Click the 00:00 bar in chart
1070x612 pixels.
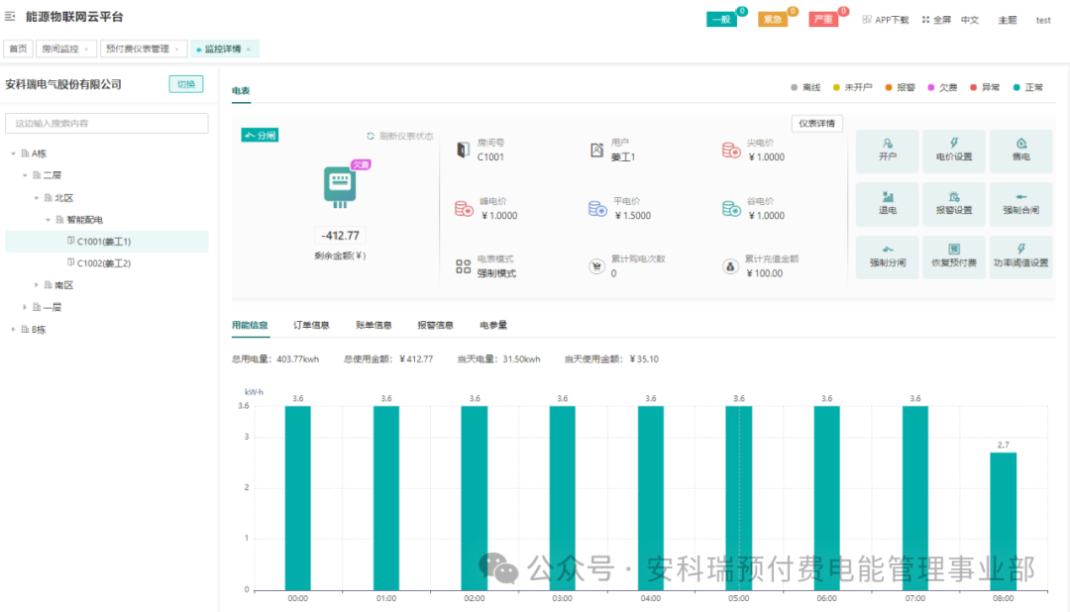click(x=297, y=498)
